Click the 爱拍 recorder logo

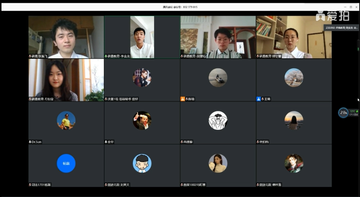pyautogui.click(x=332, y=16)
